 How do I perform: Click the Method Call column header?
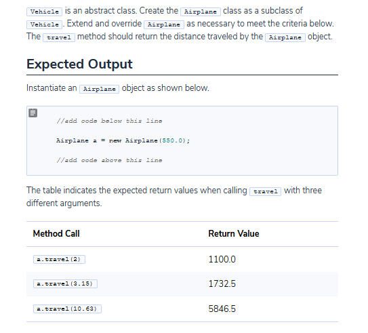point(56,234)
